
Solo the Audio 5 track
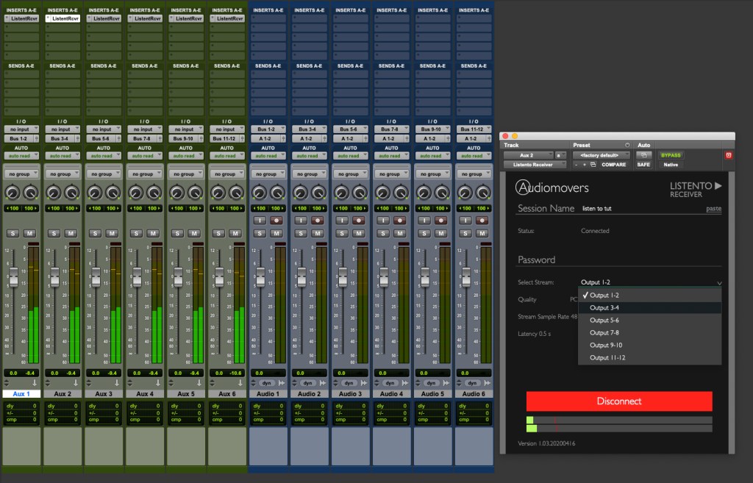point(424,233)
